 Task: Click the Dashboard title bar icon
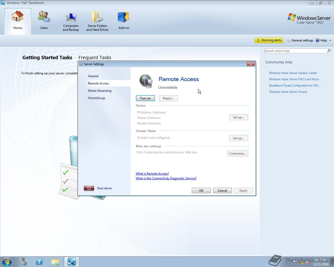(x=3, y=3)
